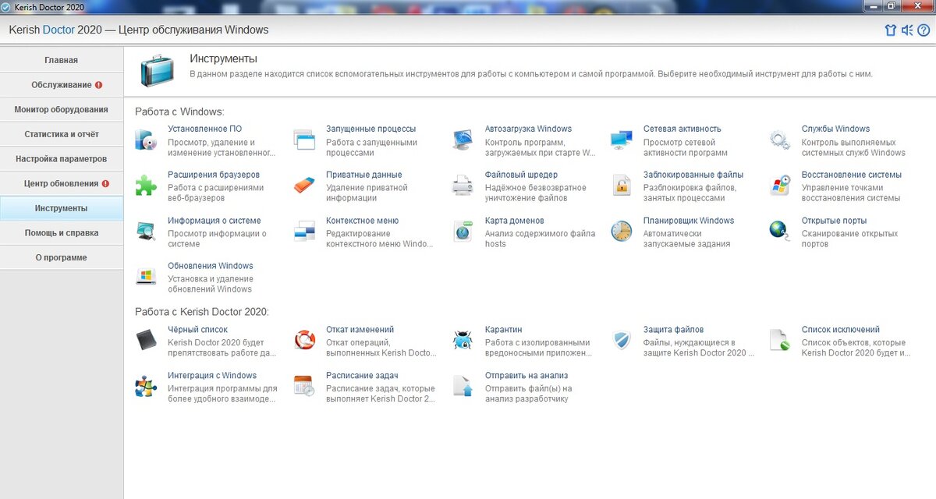Click the Файловый шредер shredder icon

point(463,186)
